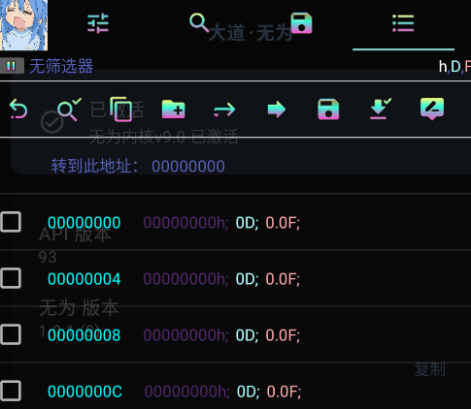Screen dimensions: 471x409
Task: Click the copy pages icon
Action: (x=120, y=109)
